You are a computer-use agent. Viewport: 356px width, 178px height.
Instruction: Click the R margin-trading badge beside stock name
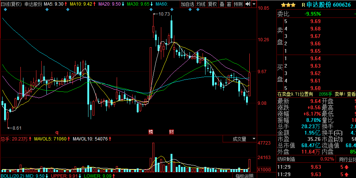pos(304,5)
